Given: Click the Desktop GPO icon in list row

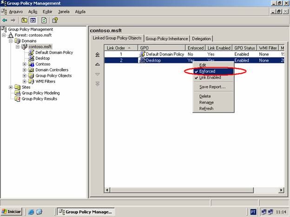Looking at the screenshot, I should [142, 60].
